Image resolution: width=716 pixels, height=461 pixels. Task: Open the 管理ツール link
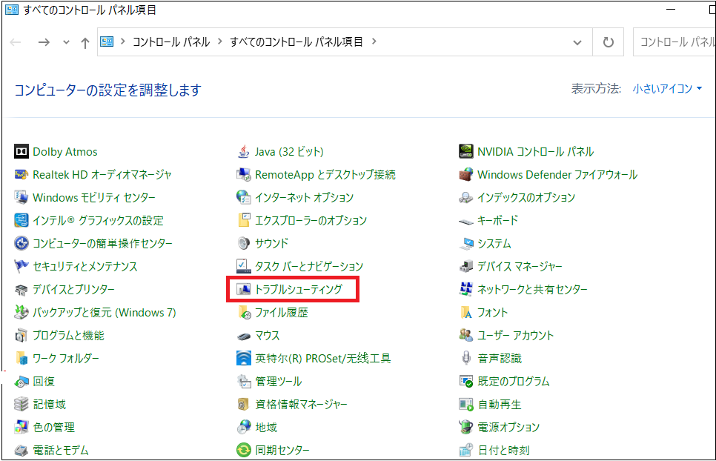point(279,382)
